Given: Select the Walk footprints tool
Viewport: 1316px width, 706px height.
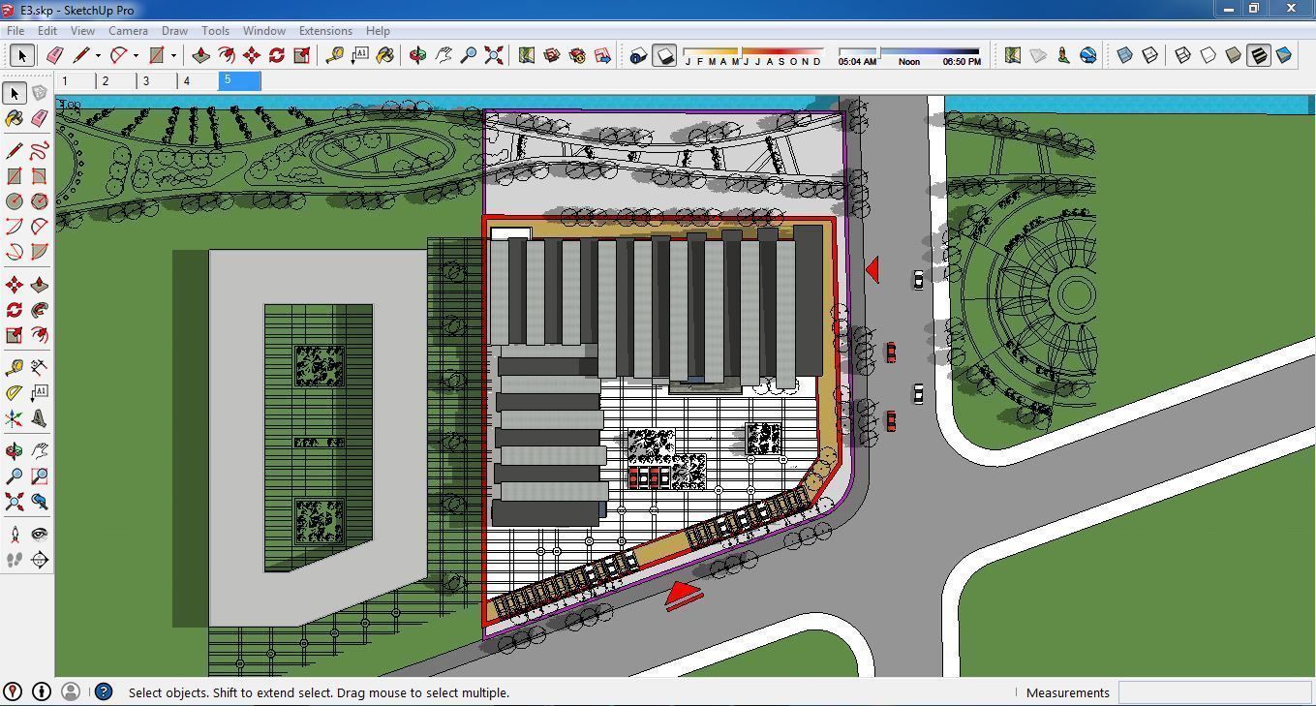Looking at the screenshot, I should click(14, 560).
